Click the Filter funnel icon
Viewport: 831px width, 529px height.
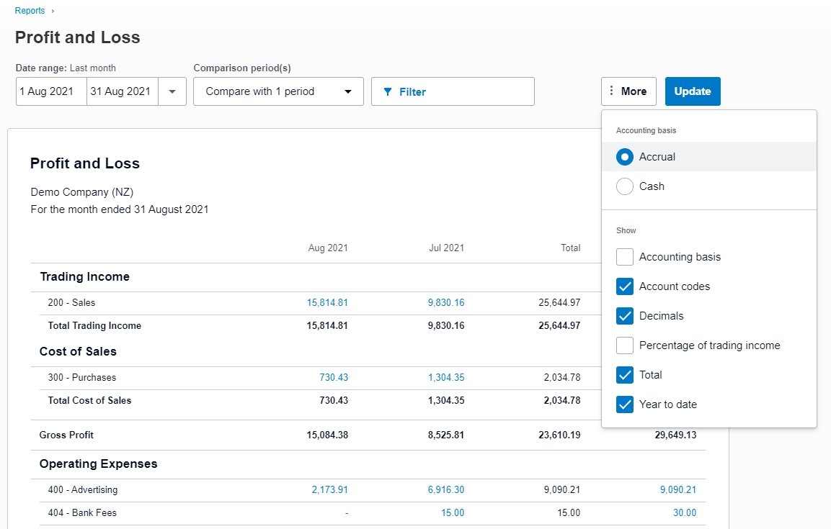[x=390, y=91]
